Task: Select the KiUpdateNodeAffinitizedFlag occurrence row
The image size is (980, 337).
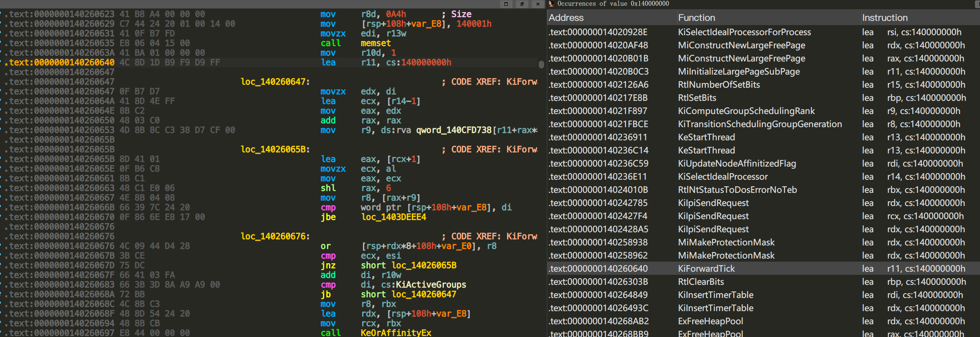Action: 763,163
